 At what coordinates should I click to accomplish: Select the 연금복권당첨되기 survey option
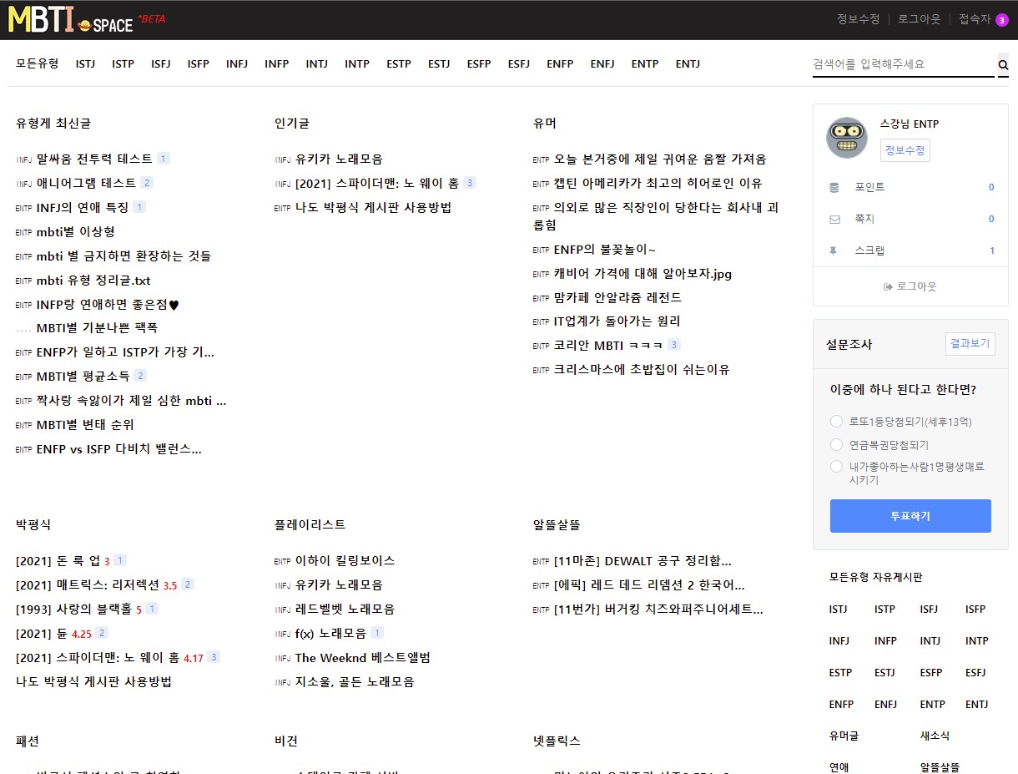[x=836, y=444]
